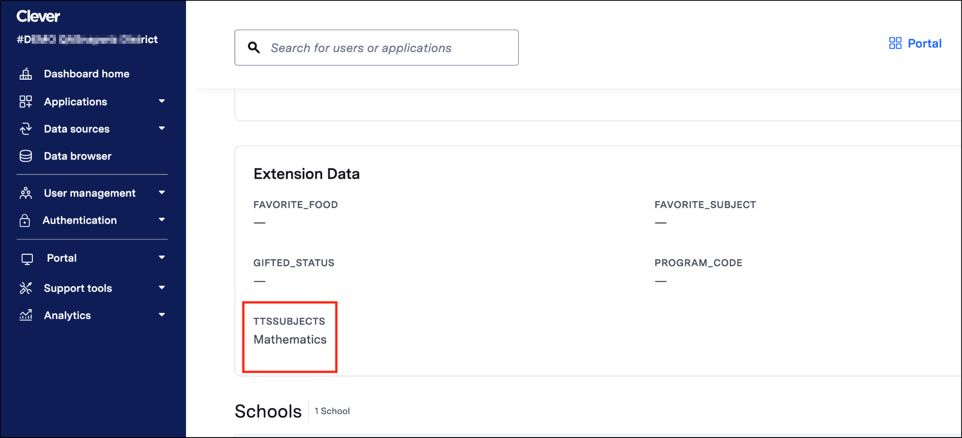
Task: Click the FAVORITE_SUBJECT label
Action: (705, 205)
